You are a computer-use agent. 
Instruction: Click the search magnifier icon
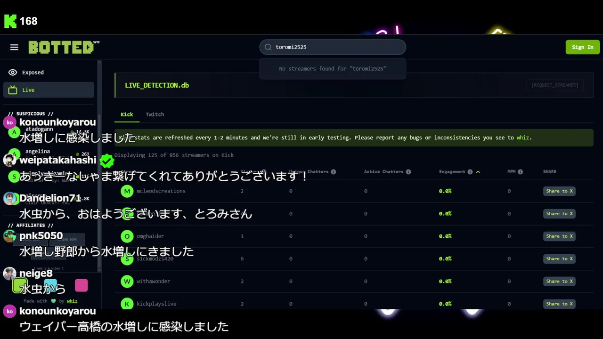[x=268, y=47]
